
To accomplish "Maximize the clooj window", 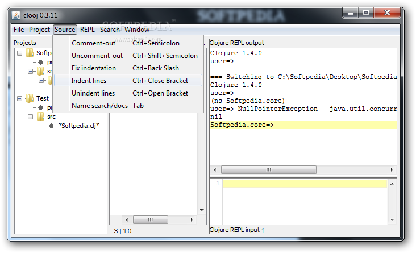I will click(366, 13).
